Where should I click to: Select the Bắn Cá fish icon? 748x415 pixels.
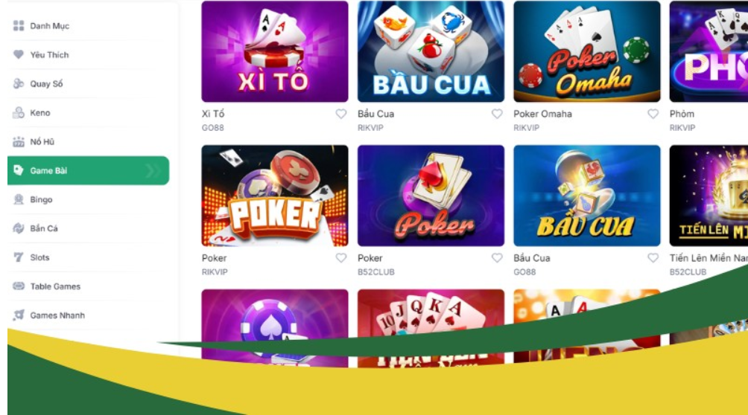click(x=19, y=228)
